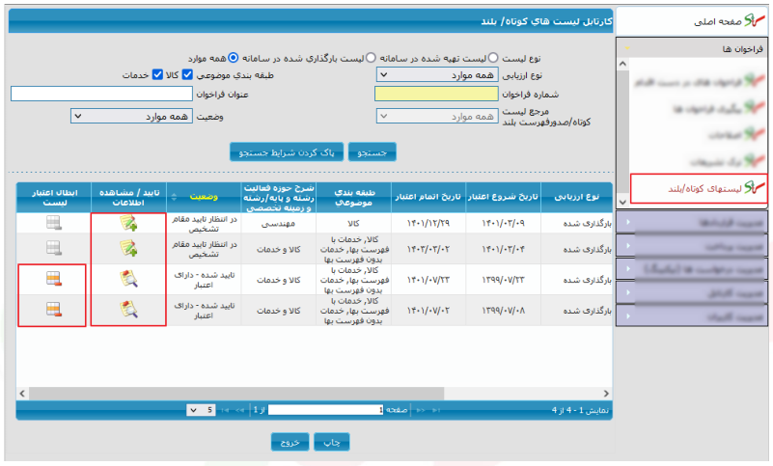The image size is (773, 466).
Task: Click logo icon beside لیستهای کوتاه/بلند
Action: tap(755, 187)
